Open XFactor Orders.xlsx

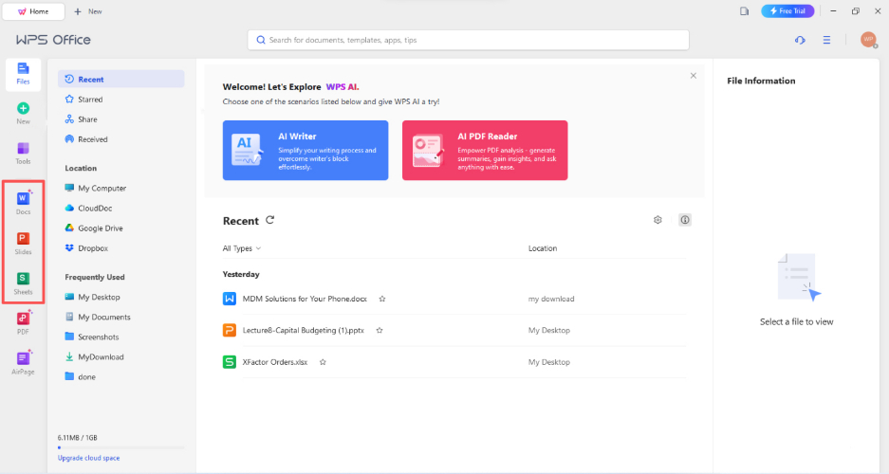coord(275,362)
